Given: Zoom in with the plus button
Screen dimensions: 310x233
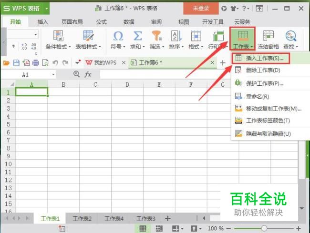Looking at the screenshot, I should tap(299, 228).
